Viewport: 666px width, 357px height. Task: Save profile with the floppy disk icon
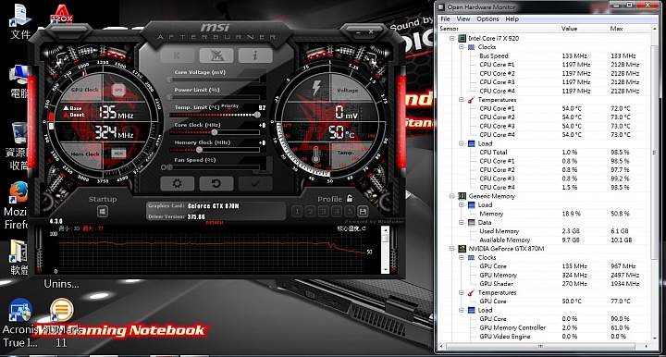coord(363,211)
